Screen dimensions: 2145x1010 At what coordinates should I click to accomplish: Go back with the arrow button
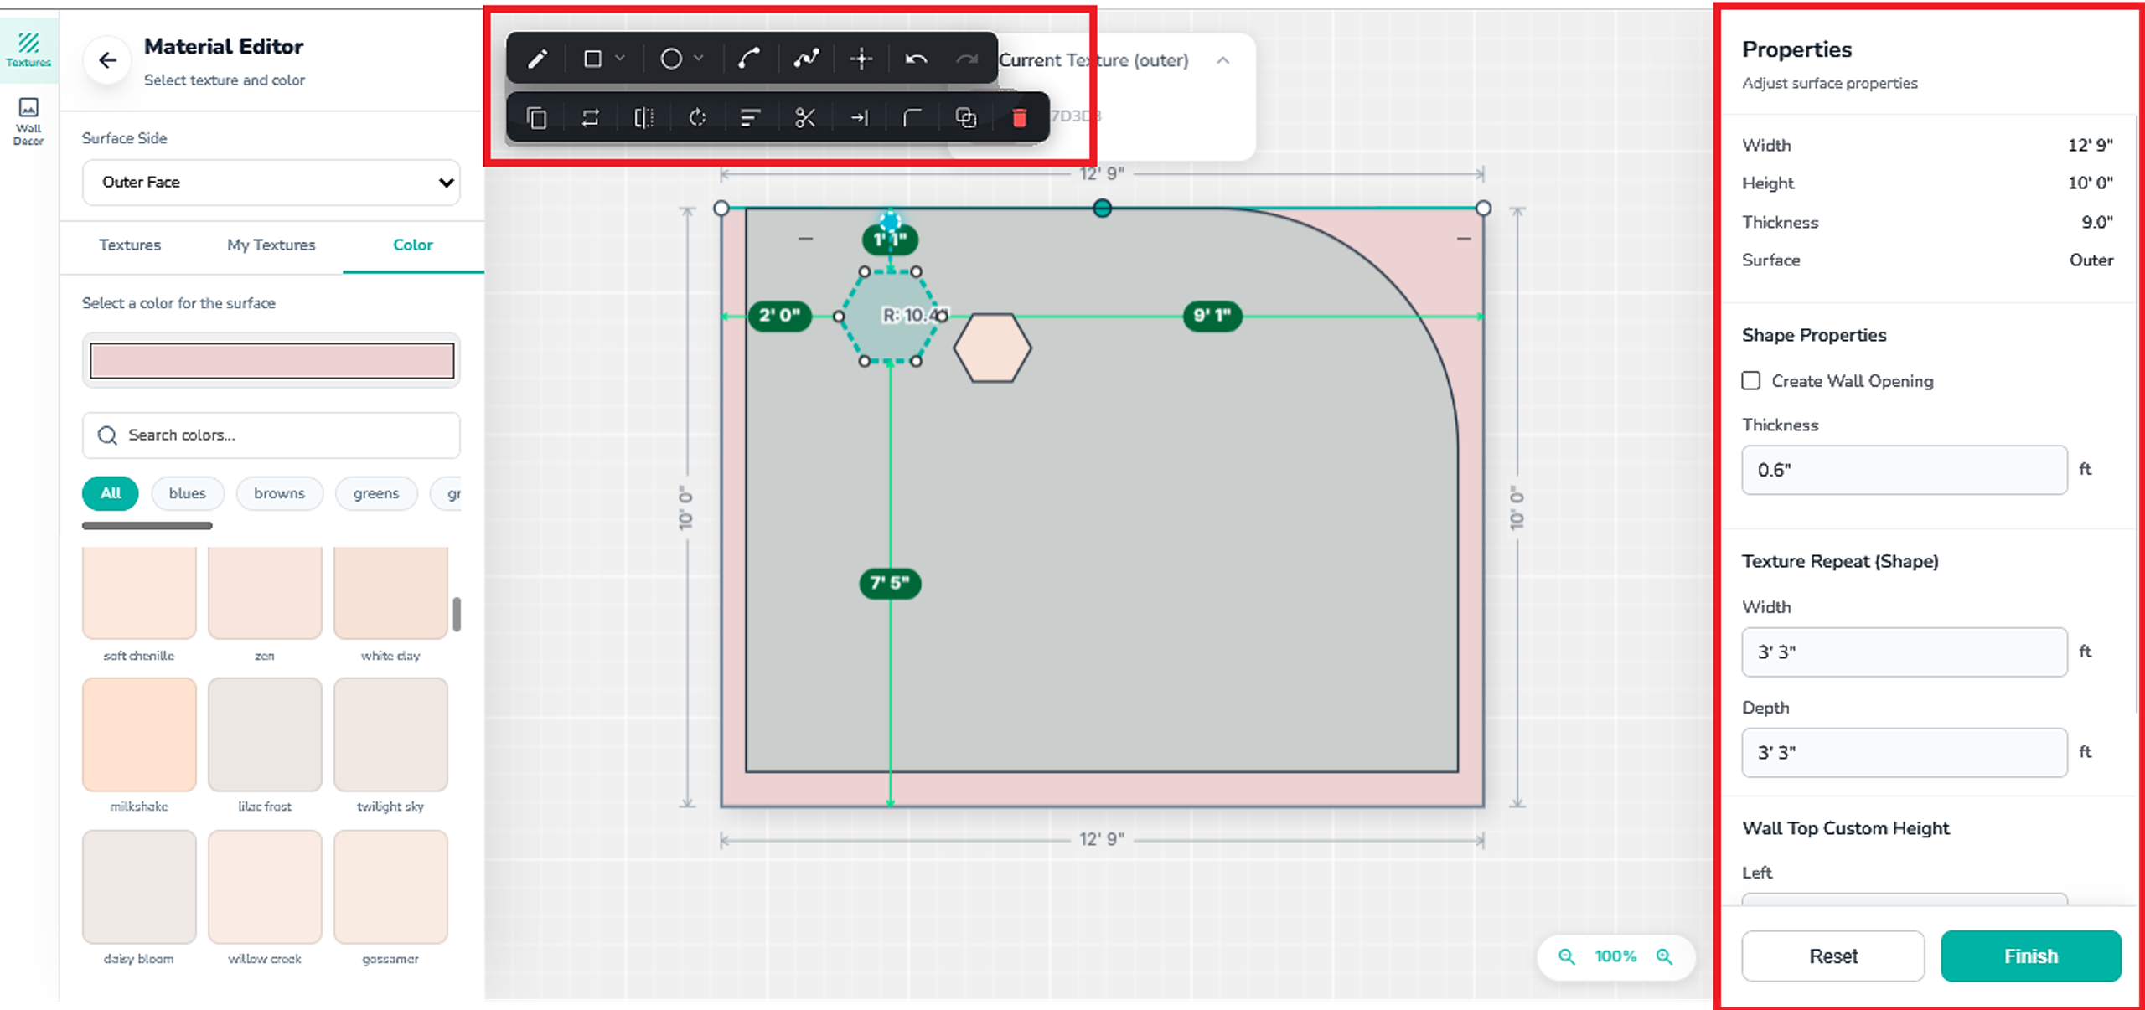[107, 60]
